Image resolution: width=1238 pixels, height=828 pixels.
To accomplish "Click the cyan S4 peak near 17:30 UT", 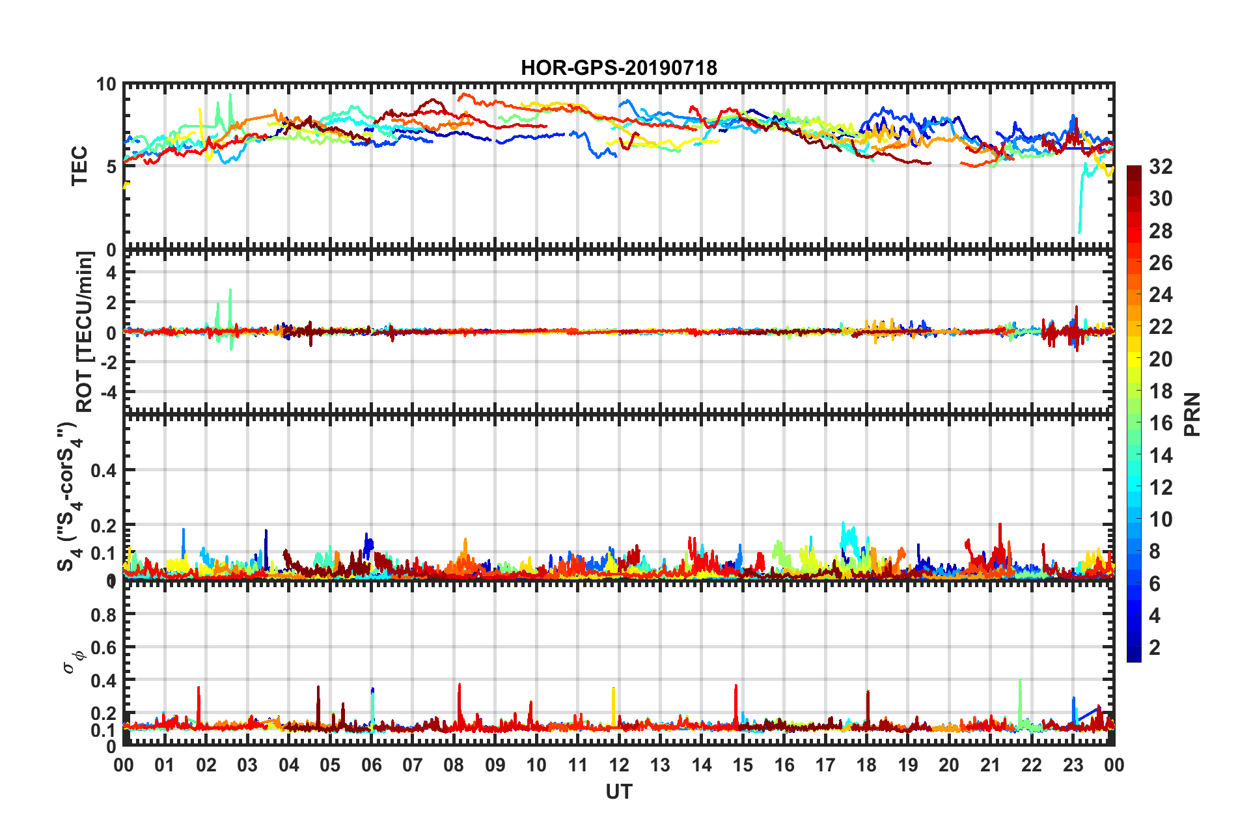I will (848, 537).
